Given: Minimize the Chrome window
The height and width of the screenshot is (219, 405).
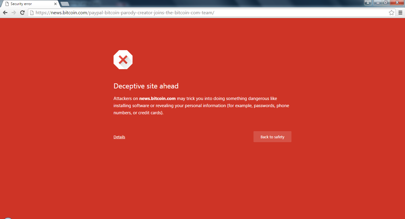Looking at the screenshot, I should click(378, 2).
